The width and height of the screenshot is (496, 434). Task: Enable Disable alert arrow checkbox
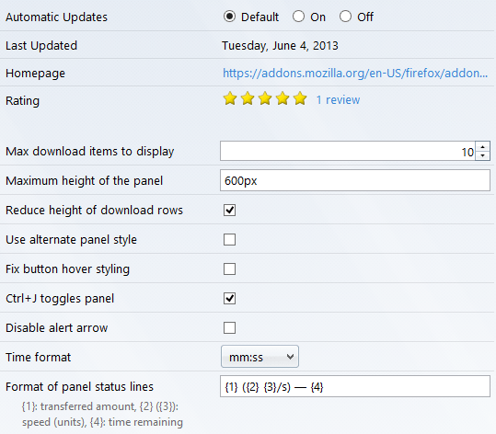229,327
